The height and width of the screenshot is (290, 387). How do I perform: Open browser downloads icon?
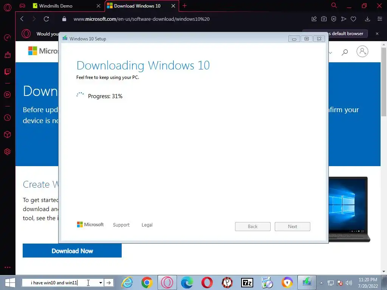(x=367, y=19)
